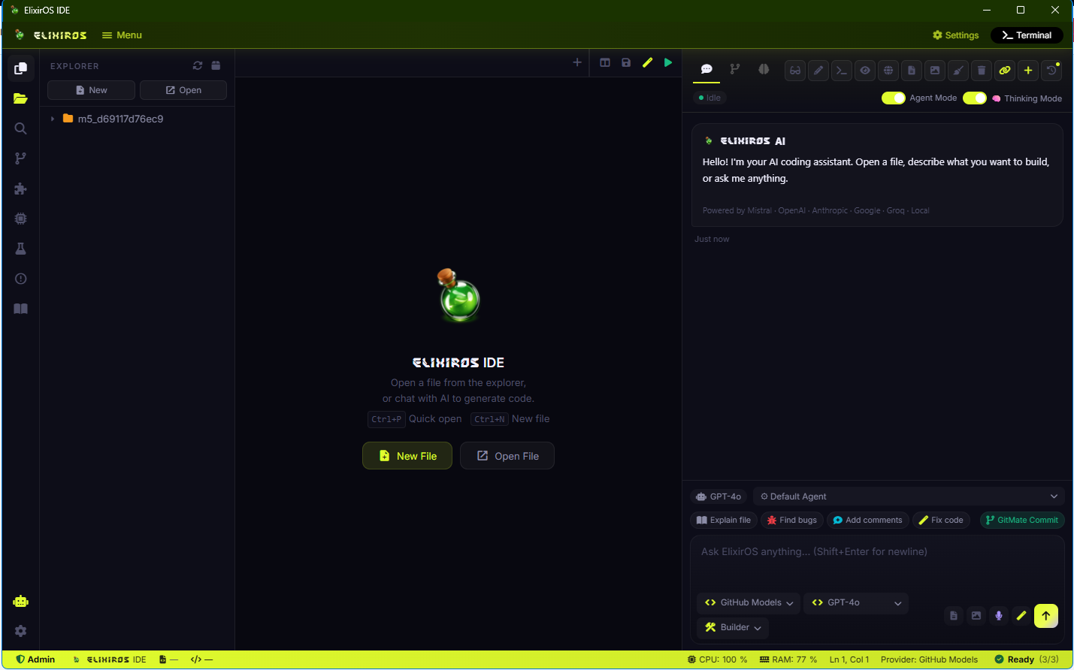Open the Search view in the activity bar
Image resolution: width=1074 pixels, height=670 pixels.
click(20, 128)
